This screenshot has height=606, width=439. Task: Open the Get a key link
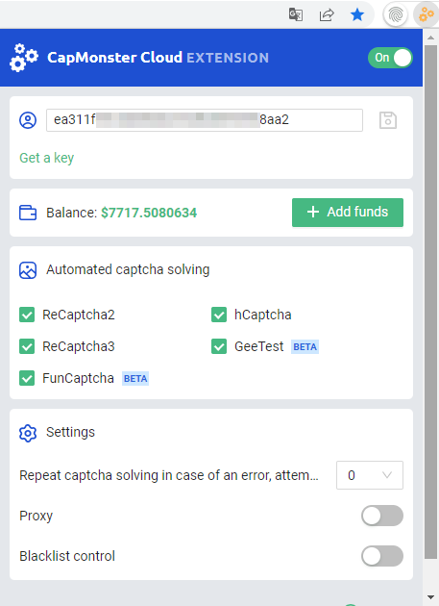[47, 158]
